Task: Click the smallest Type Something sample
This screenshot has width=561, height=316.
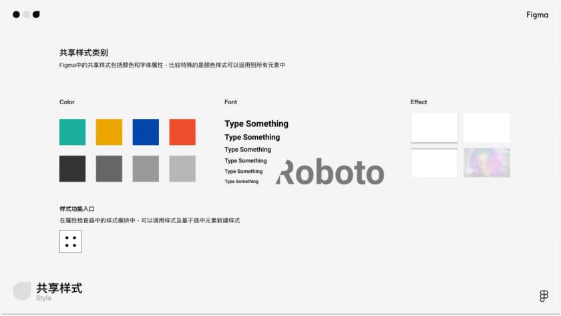Action: 241,182
